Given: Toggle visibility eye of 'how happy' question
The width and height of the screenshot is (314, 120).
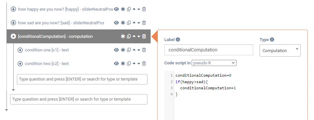Looking at the screenshot, I should pos(116,9).
